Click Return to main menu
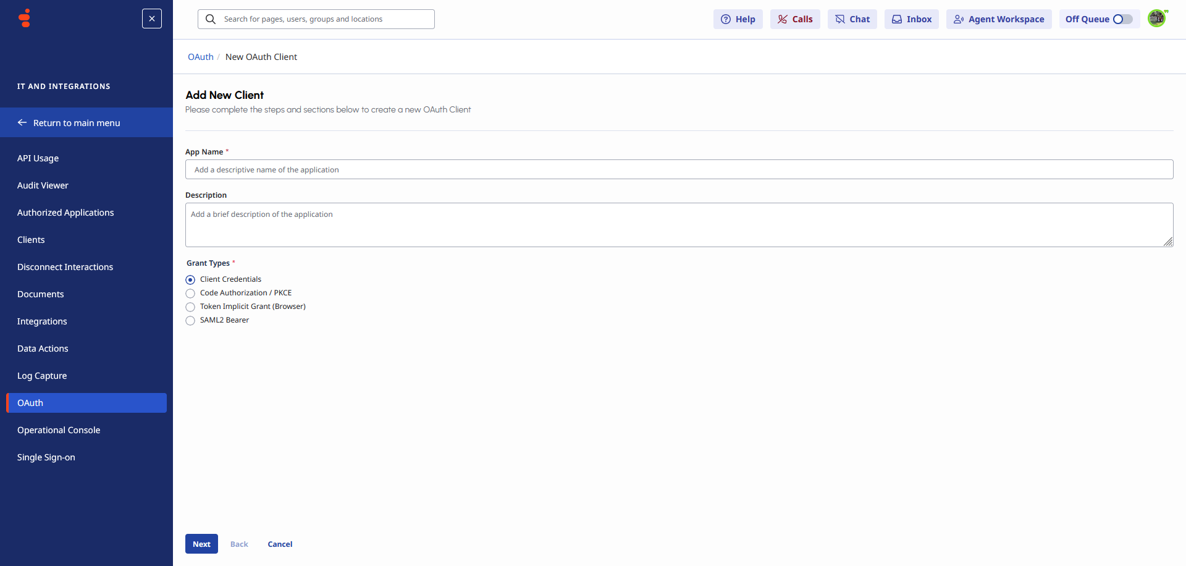The width and height of the screenshot is (1186, 566). pos(77,122)
